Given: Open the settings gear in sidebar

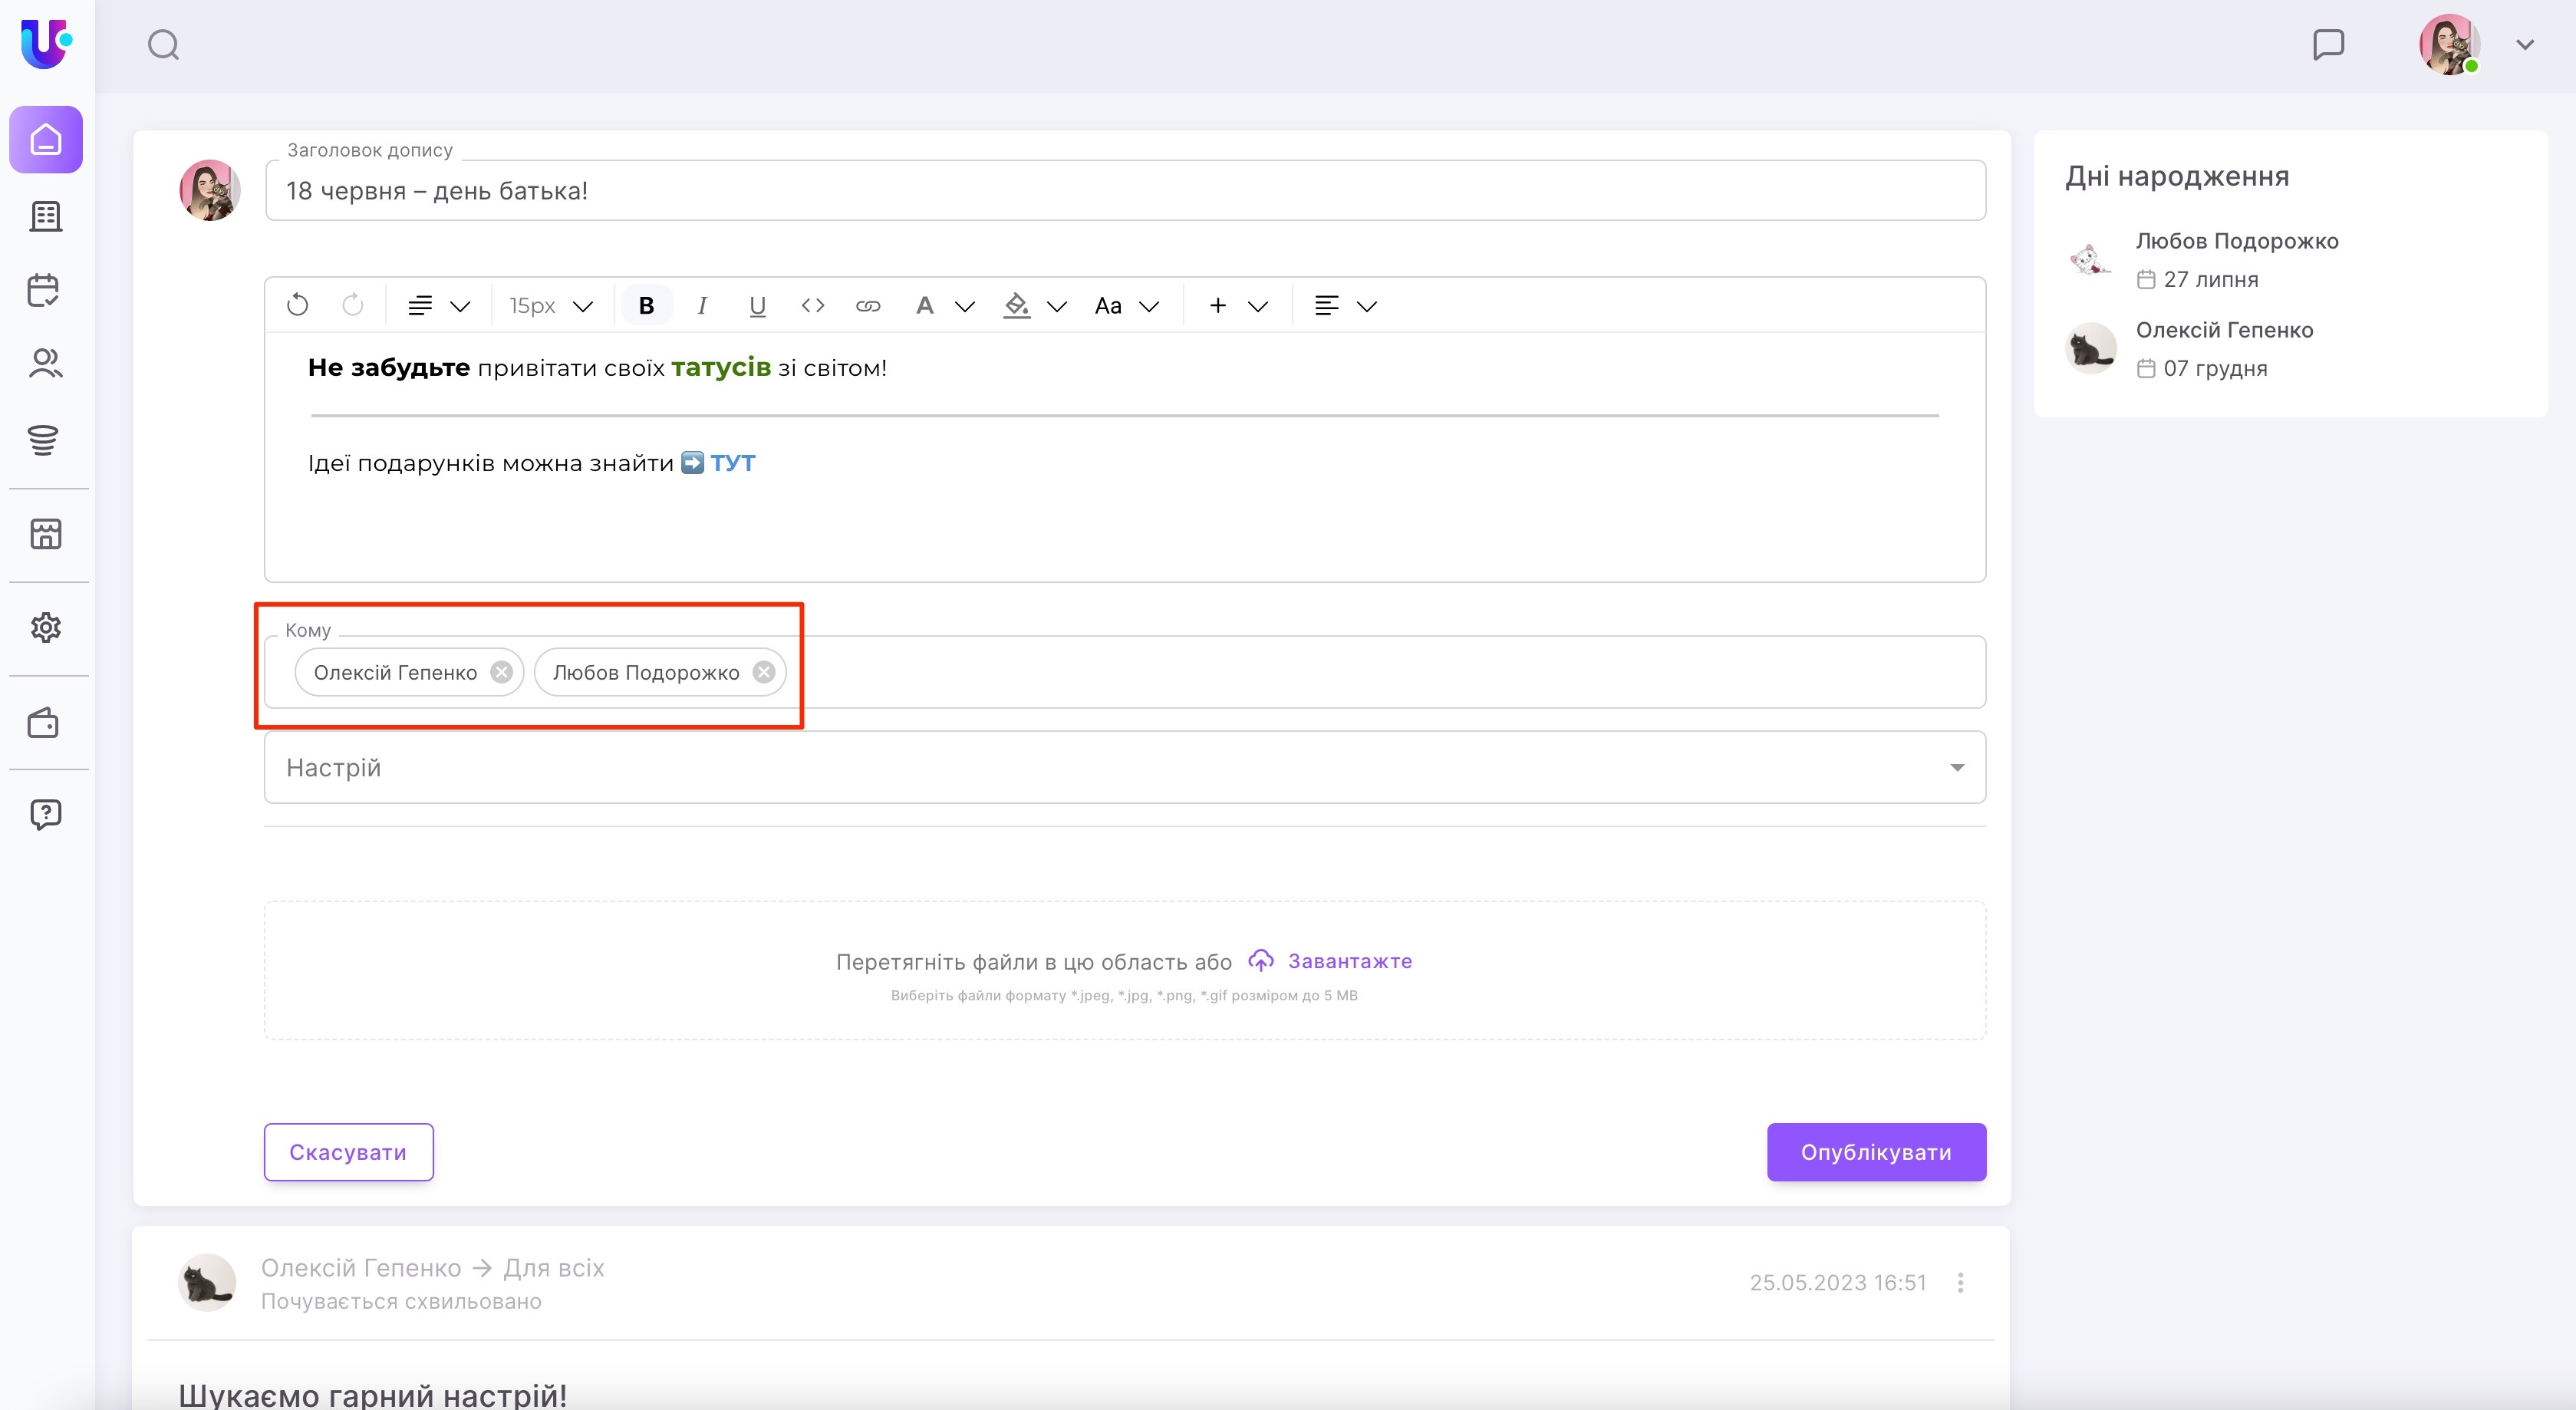Looking at the screenshot, I should tap(45, 628).
